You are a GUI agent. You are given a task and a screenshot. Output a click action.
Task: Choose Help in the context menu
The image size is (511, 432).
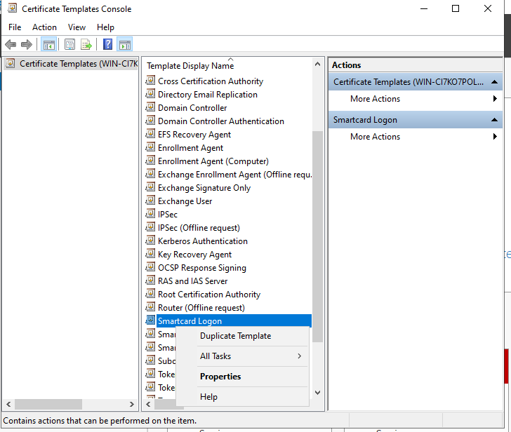(x=242, y=397)
